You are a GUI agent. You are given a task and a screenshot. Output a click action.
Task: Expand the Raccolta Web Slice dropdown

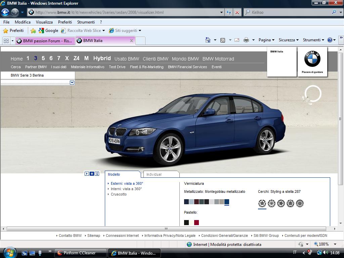click(x=103, y=31)
